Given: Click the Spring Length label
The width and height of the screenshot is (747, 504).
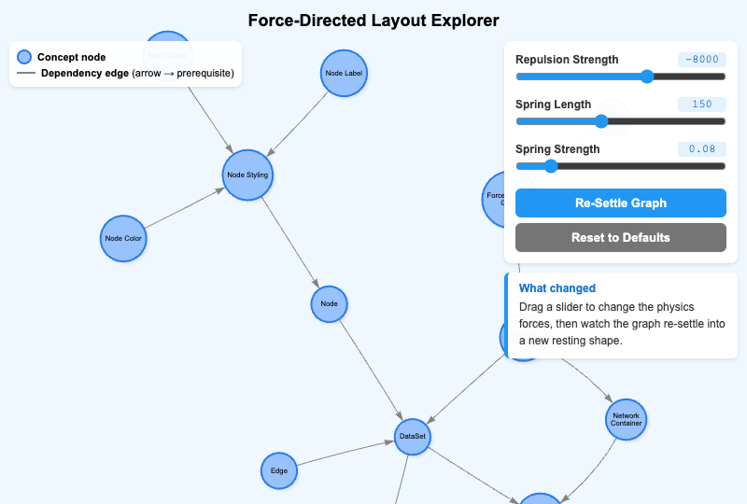Looking at the screenshot, I should click(x=553, y=105).
